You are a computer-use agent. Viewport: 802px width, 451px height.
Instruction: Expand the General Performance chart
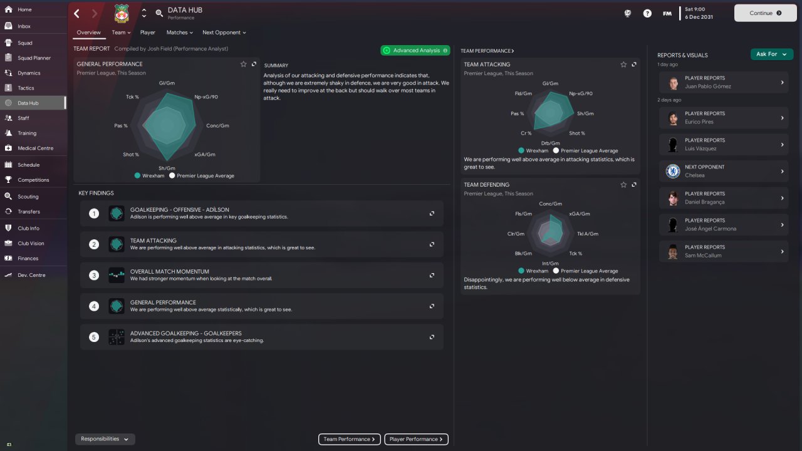coord(254,64)
